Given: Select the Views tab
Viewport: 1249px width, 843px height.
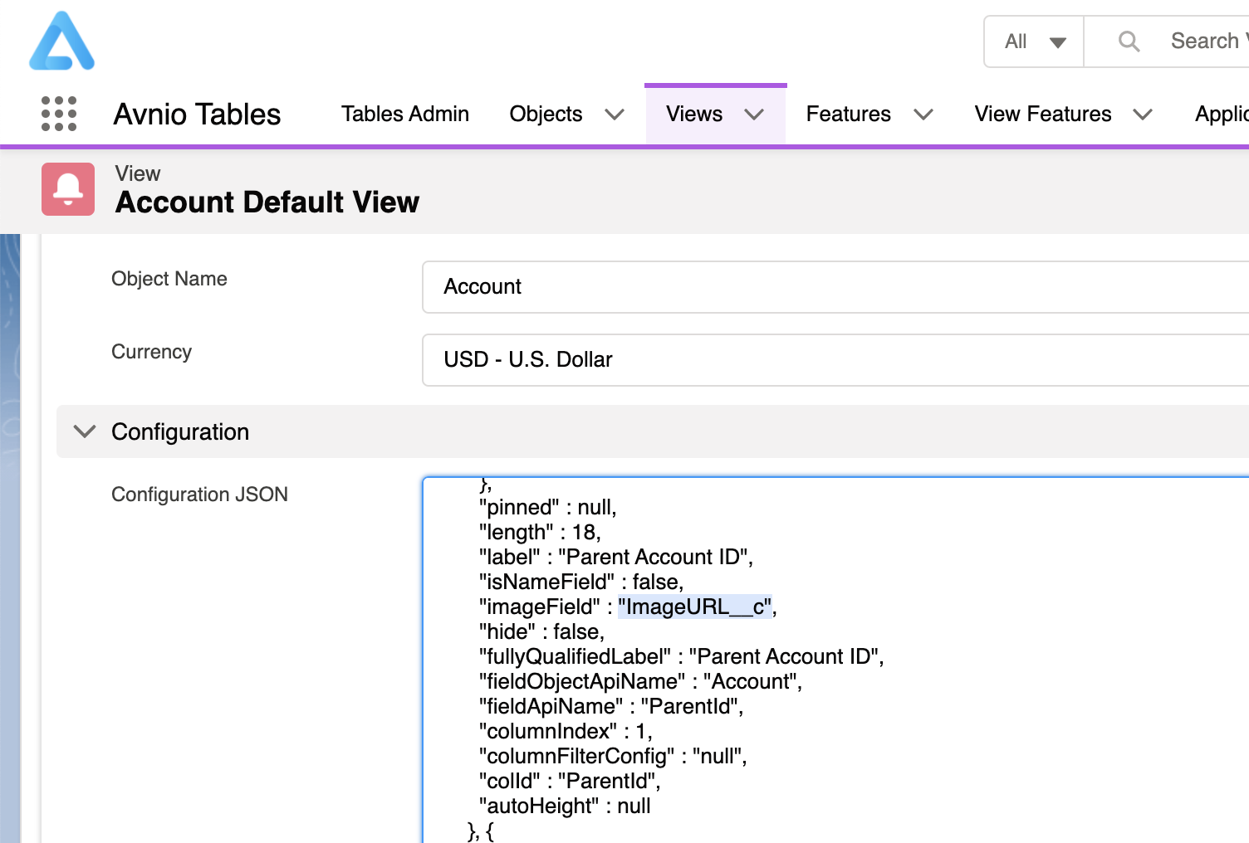Looking at the screenshot, I should [x=693, y=114].
